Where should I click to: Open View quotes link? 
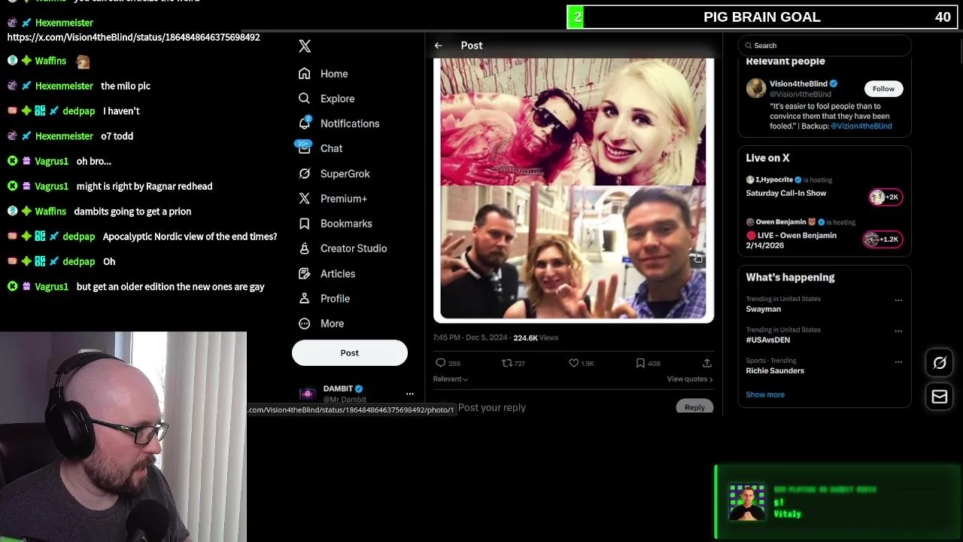[690, 379]
